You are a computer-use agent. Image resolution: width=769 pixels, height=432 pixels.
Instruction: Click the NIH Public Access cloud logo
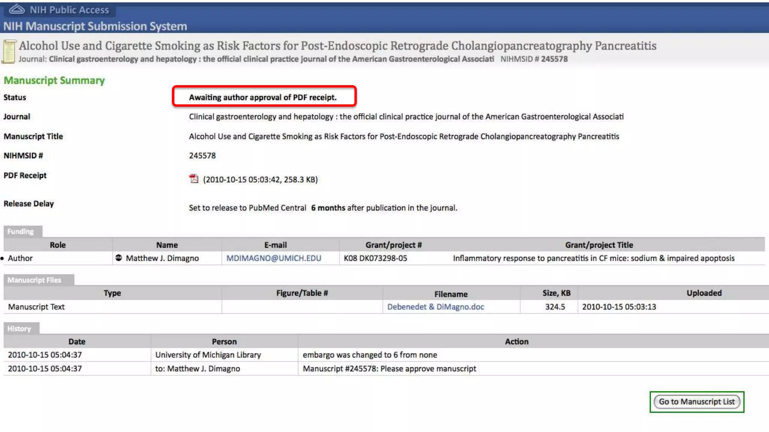(x=17, y=9)
